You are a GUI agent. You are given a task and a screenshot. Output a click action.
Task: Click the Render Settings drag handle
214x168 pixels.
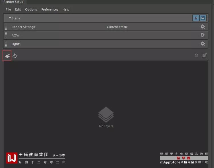[6, 27]
